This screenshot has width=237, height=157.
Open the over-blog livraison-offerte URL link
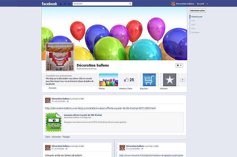pyautogui.click(x=100, y=108)
